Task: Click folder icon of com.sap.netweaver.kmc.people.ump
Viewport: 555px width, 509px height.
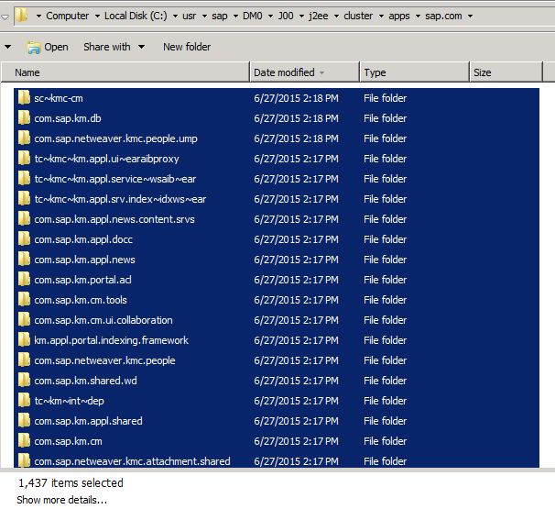Action: click(x=24, y=138)
